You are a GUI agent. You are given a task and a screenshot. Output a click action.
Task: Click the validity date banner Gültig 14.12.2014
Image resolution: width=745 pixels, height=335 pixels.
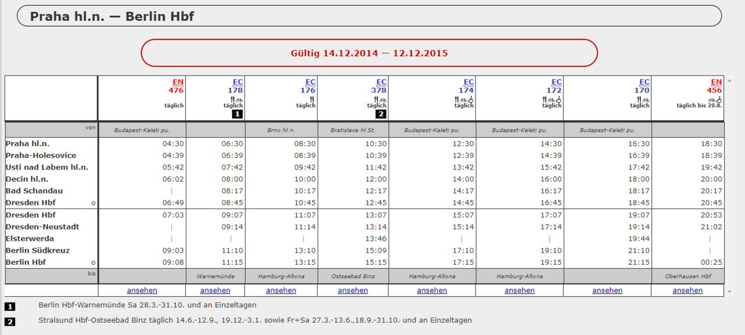pos(369,53)
